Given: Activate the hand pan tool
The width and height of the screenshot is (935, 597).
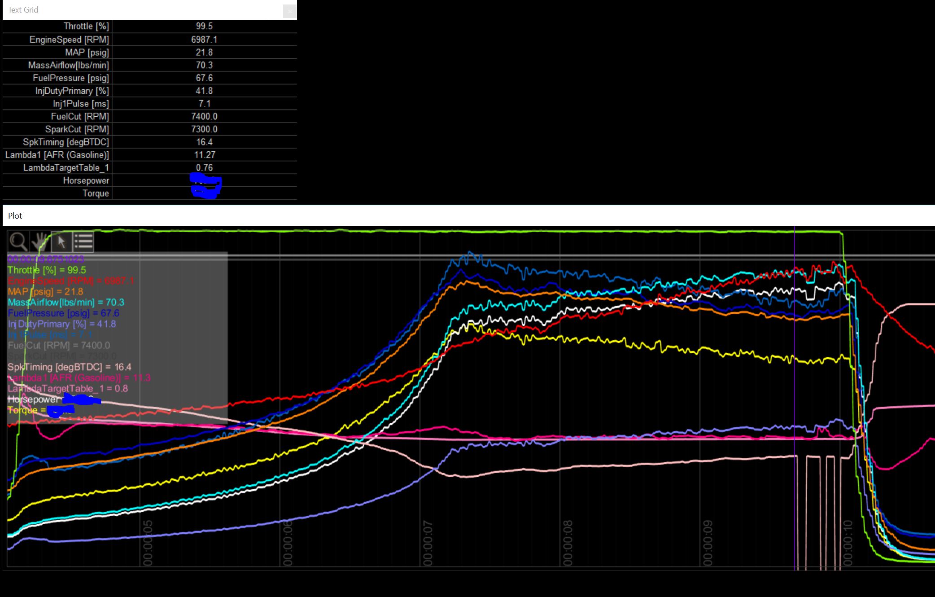Looking at the screenshot, I should pos(40,241).
